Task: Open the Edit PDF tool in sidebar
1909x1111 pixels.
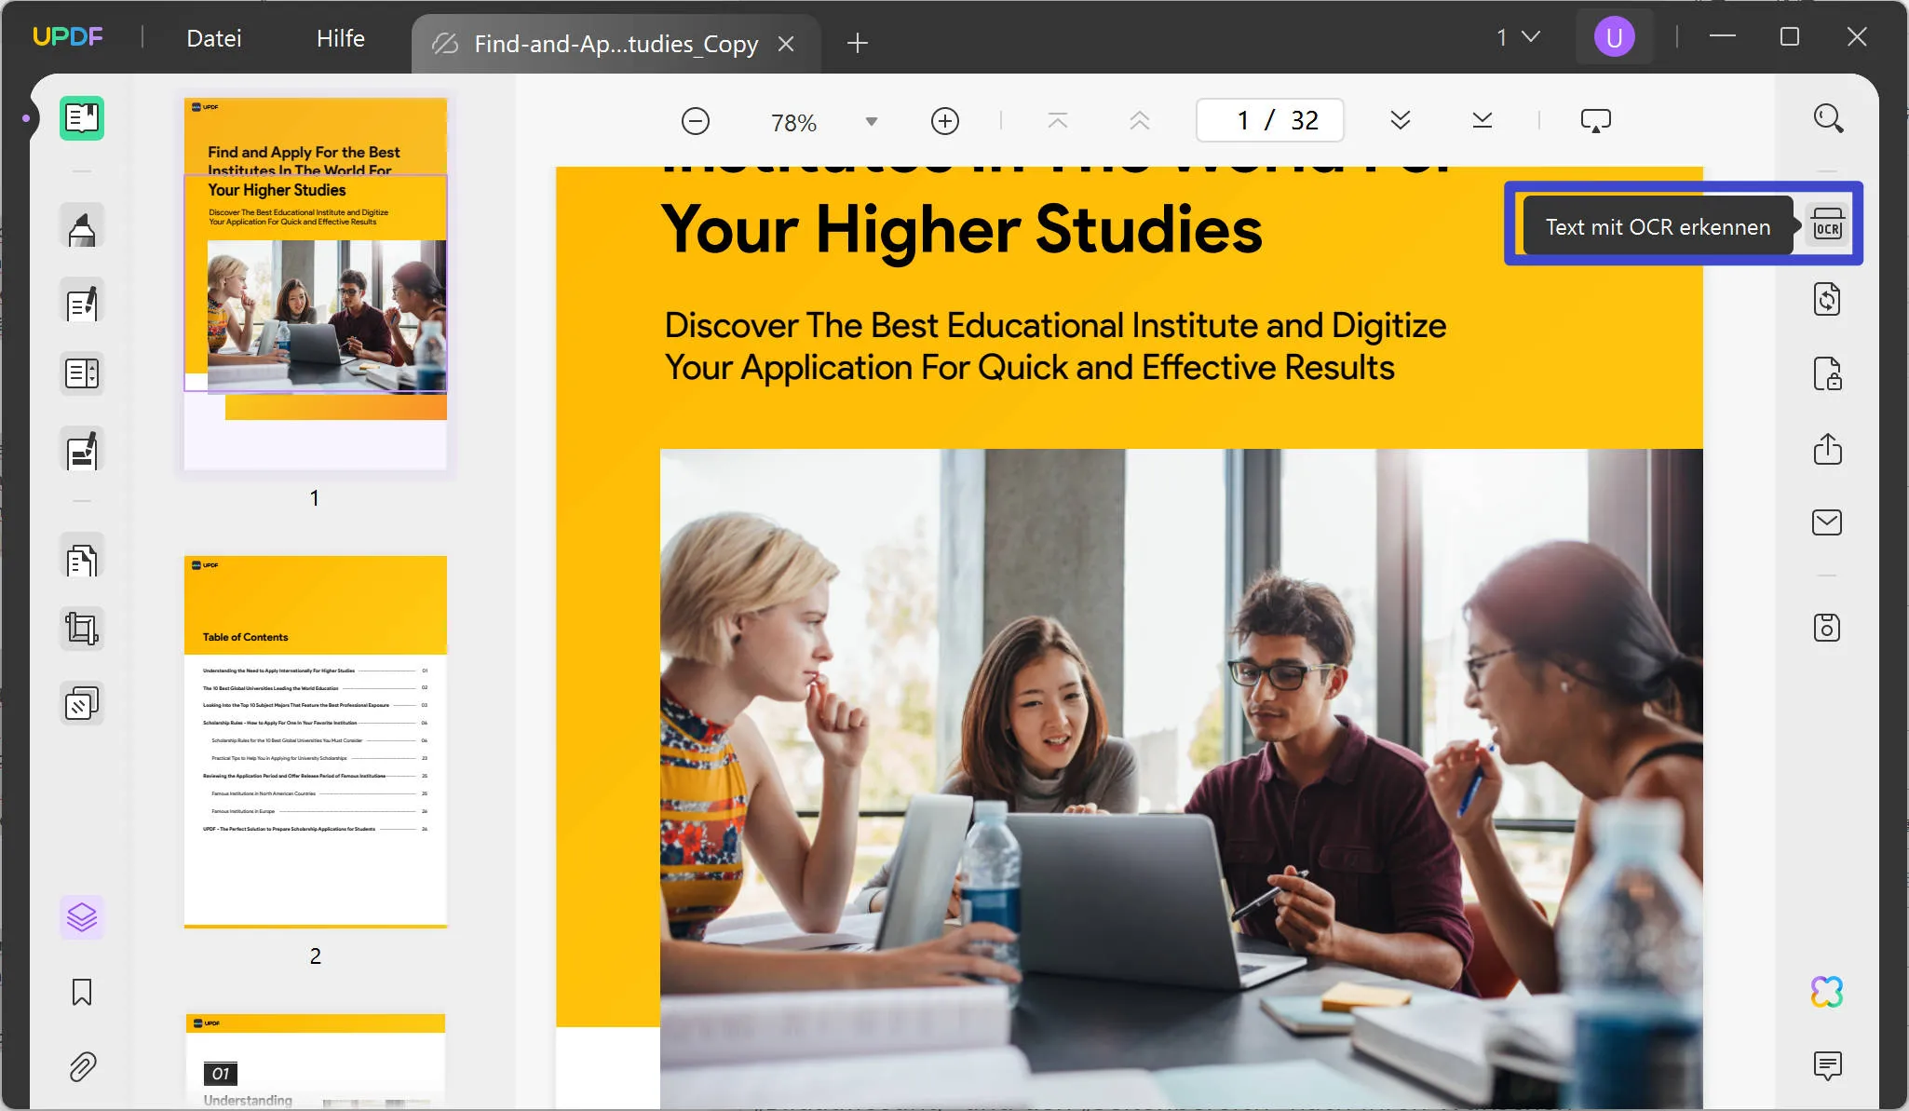Action: [82, 302]
